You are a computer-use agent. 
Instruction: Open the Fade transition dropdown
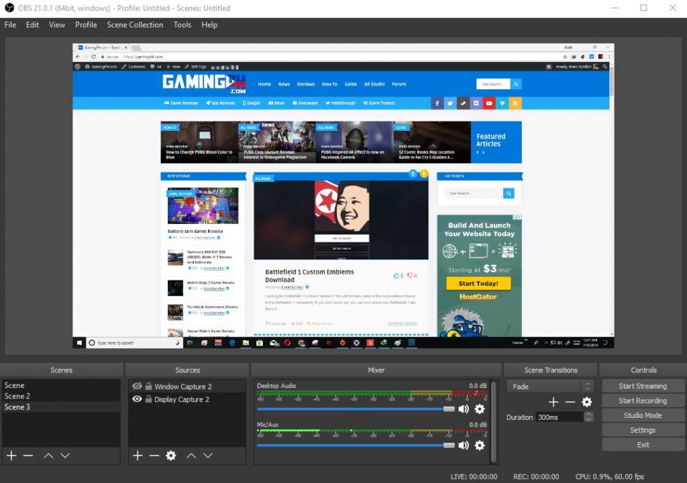[x=550, y=386]
